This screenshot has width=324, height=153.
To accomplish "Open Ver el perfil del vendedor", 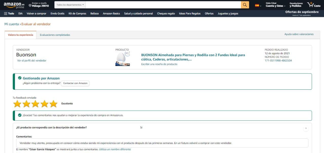I will pos(32,60).
